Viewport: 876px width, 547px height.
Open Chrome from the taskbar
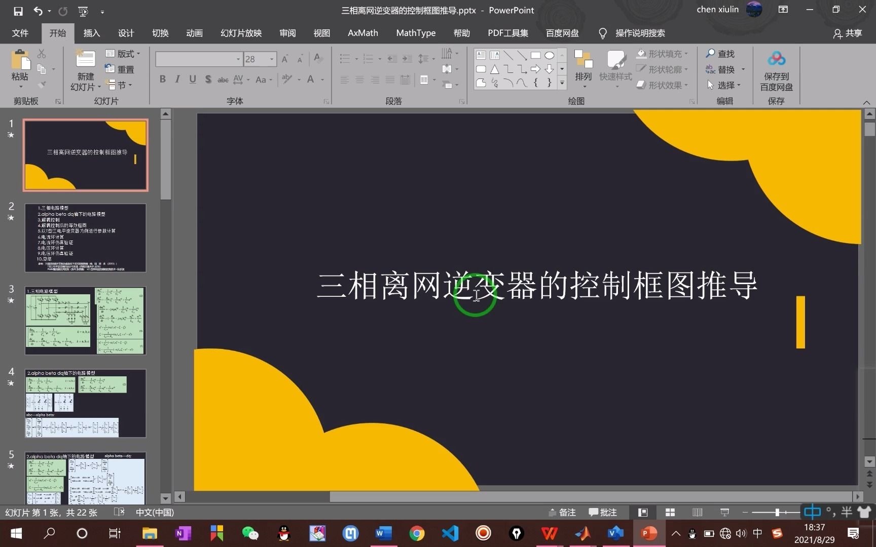pos(417,533)
